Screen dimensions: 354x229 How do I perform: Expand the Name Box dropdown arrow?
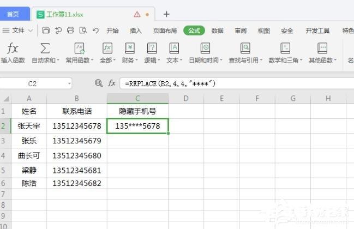(x=69, y=84)
